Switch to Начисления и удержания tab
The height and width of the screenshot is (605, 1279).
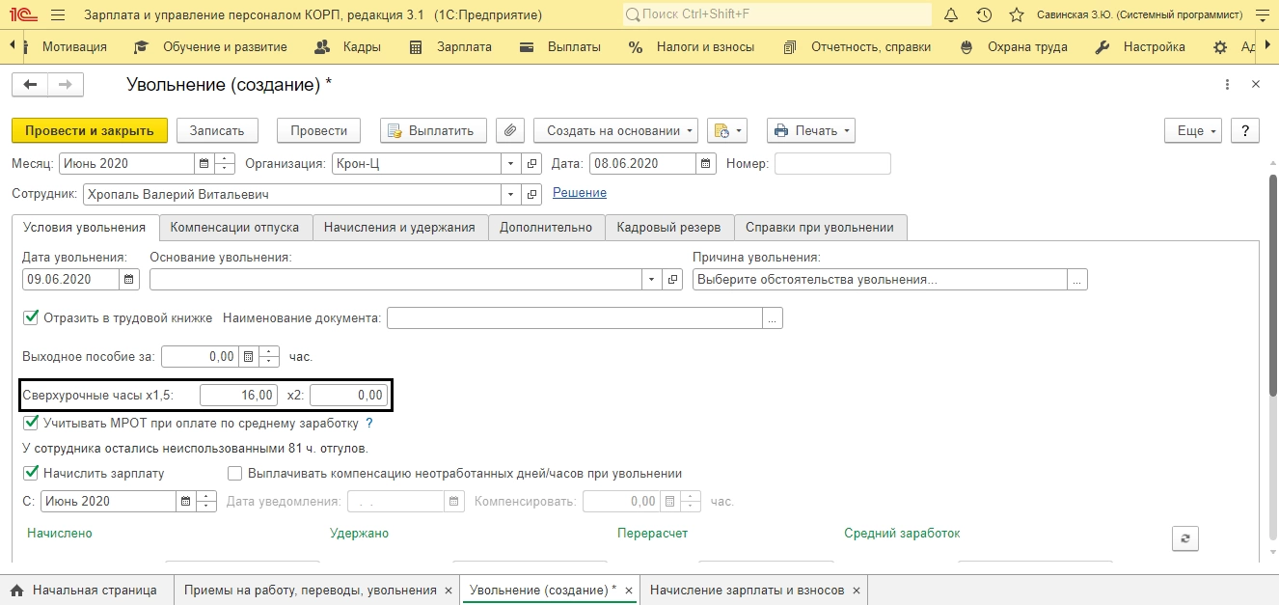click(399, 228)
